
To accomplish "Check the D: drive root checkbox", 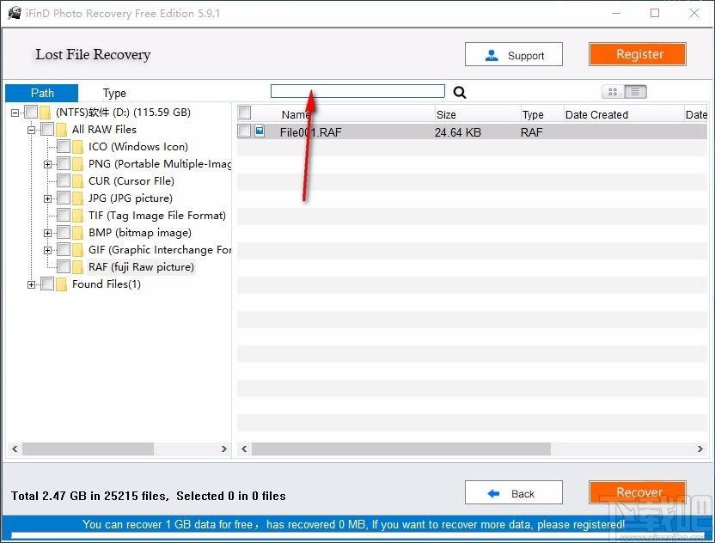I will tap(31, 112).
